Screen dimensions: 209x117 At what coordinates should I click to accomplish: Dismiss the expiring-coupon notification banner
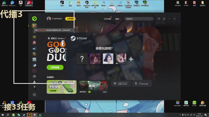(73, 30)
